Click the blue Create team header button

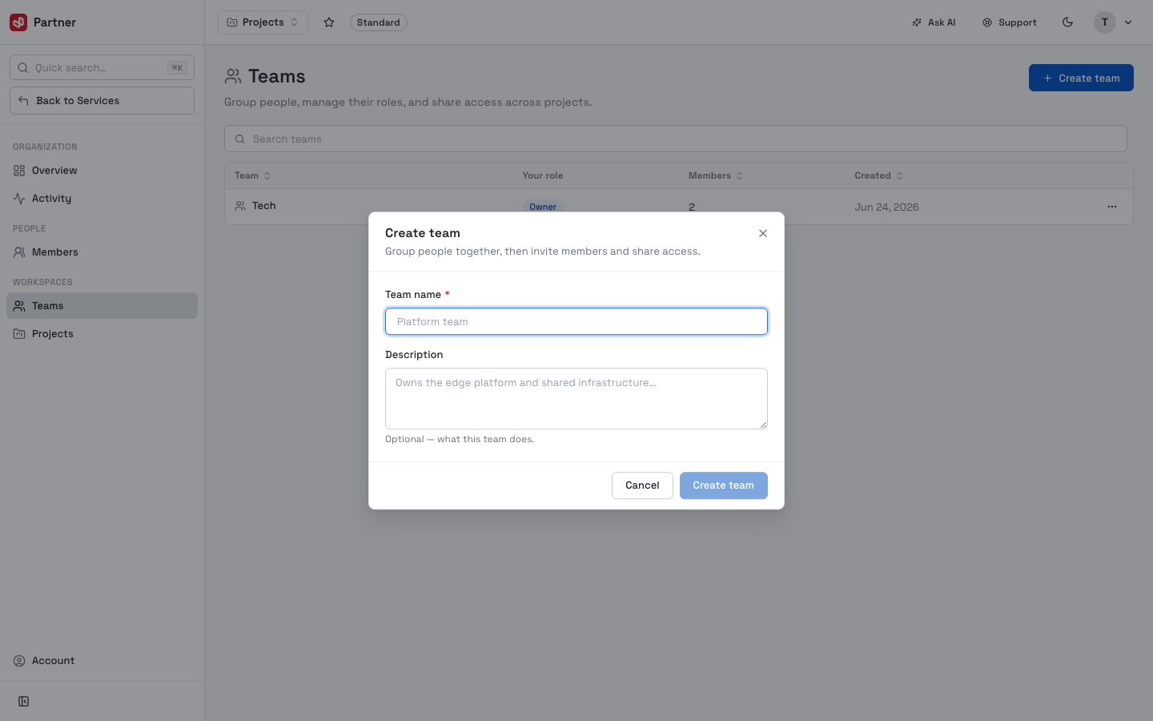(1081, 78)
